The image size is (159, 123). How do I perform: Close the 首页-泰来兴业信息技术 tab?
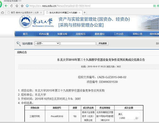[x=41, y=12]
